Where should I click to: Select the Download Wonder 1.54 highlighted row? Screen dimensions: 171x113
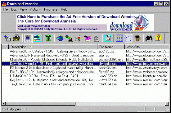85,64
